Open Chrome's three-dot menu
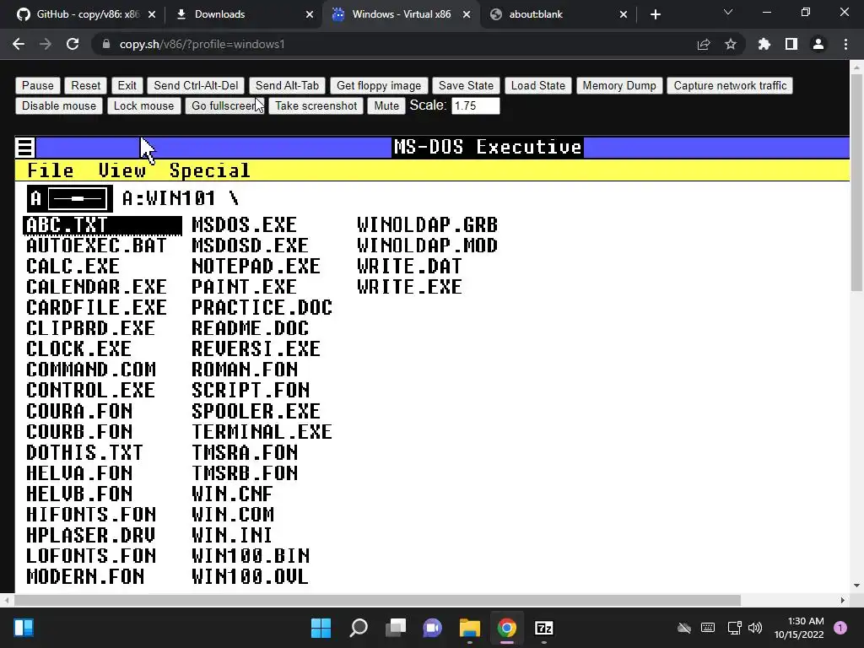 (845, 44)
